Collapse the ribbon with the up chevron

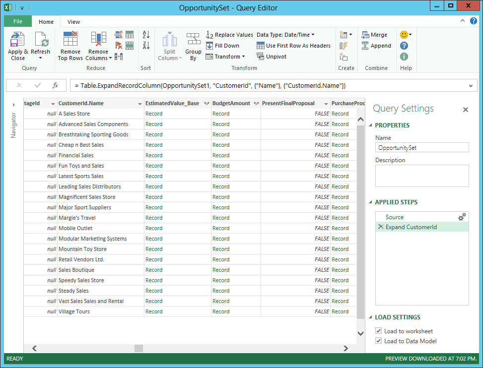click(462, 21)
